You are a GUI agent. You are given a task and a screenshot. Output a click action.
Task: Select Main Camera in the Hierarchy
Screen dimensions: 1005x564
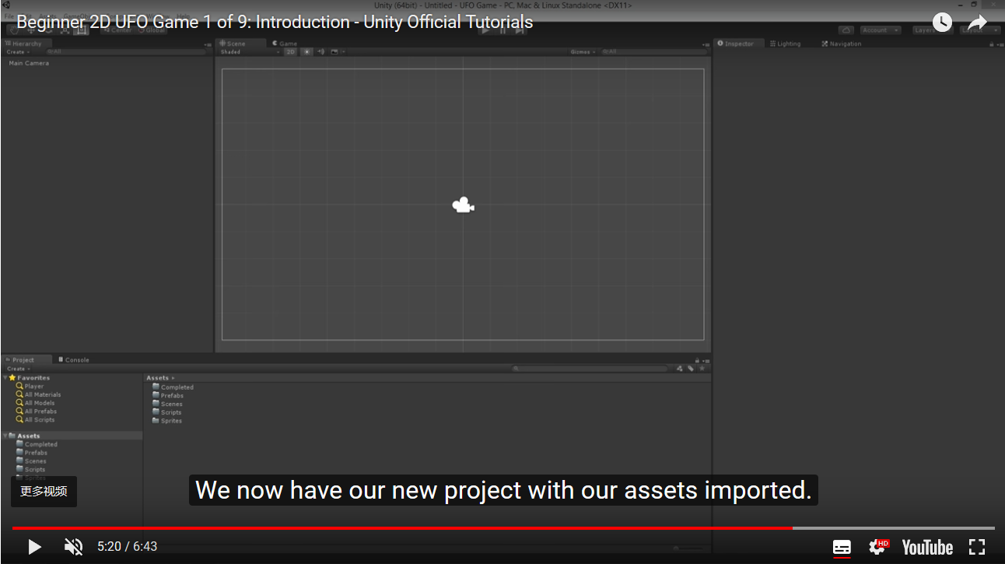tap(29, 63)
